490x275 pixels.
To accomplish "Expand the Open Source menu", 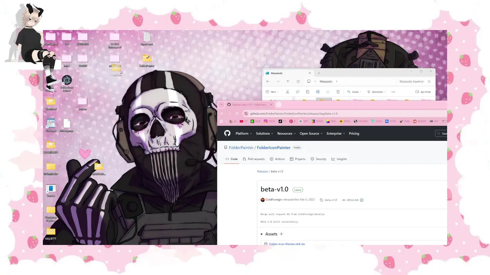I will 311,133.
